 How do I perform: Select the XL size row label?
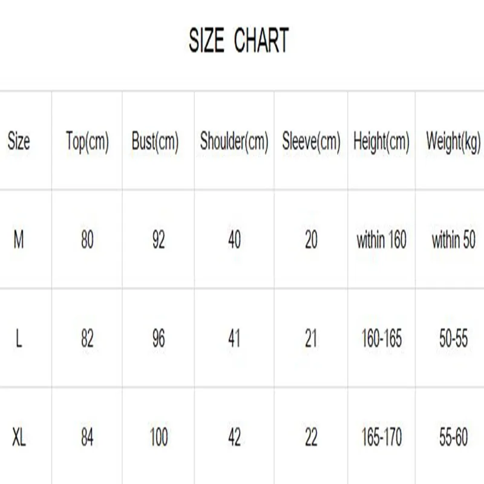pyautogui.click(x=19, y=437)
